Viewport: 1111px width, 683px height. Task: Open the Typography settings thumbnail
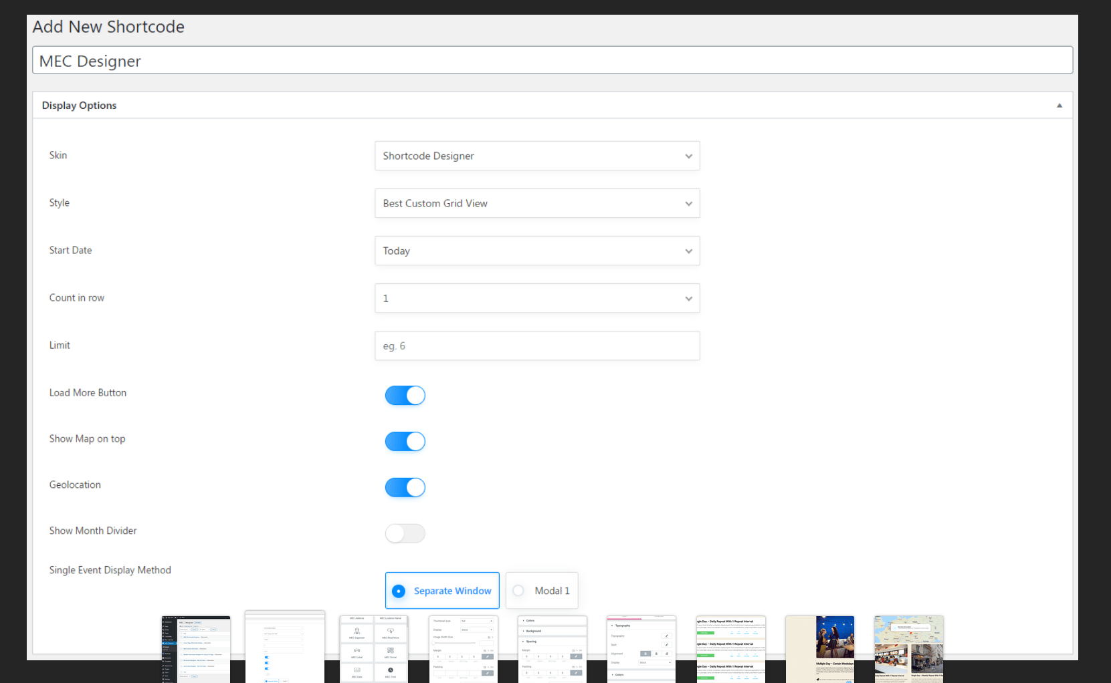point(641,649)
